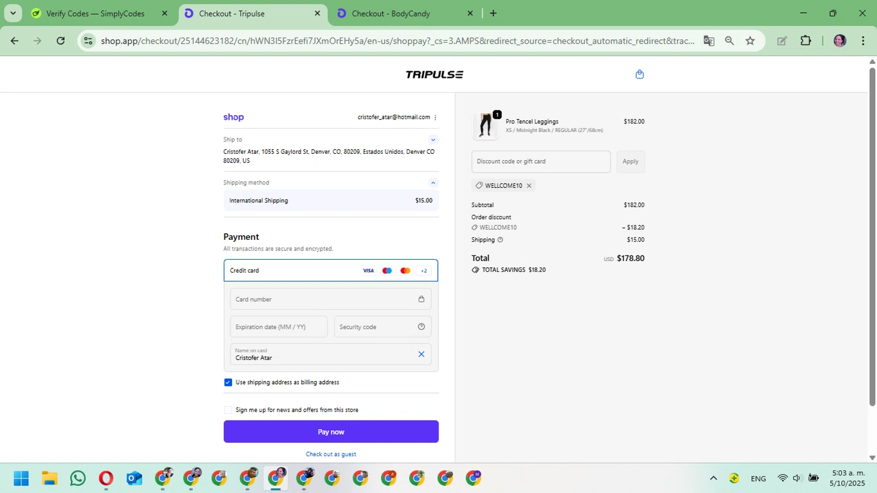This screenshot has width=877, height=493.
Task: Open account options menu beside email
Action: point(436,118)
